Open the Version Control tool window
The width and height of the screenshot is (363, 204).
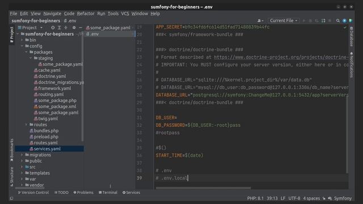coord(33,193)
